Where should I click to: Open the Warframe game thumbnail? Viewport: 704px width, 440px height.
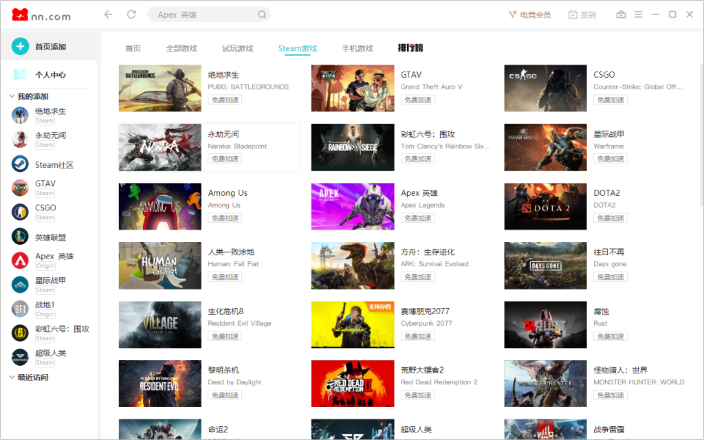(x=545, y=147)
